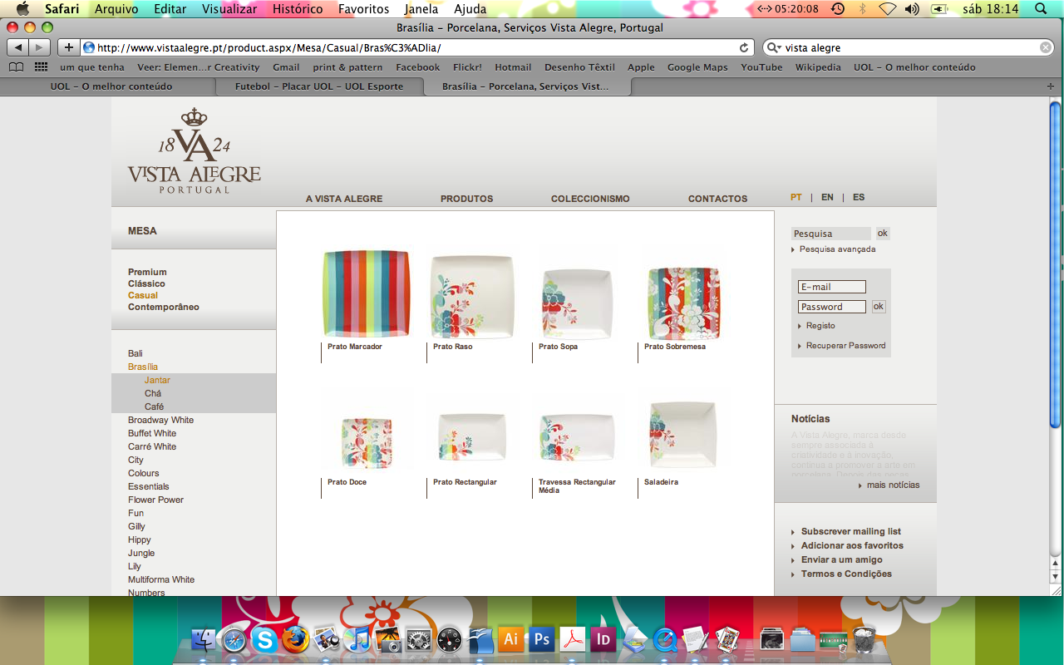Launch InDesign from the Dock
The width and height of the screenshot is (1064, 665).
(603, 639)
